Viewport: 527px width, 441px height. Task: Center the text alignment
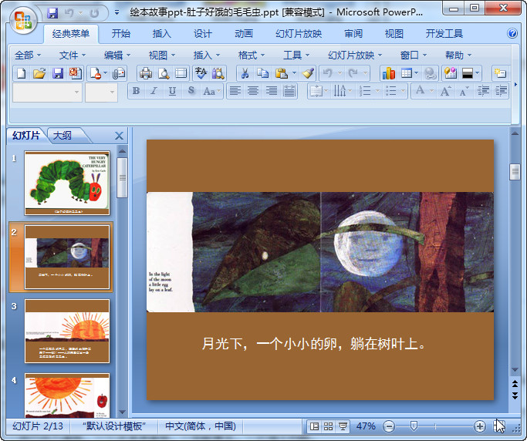coord(253,91)
